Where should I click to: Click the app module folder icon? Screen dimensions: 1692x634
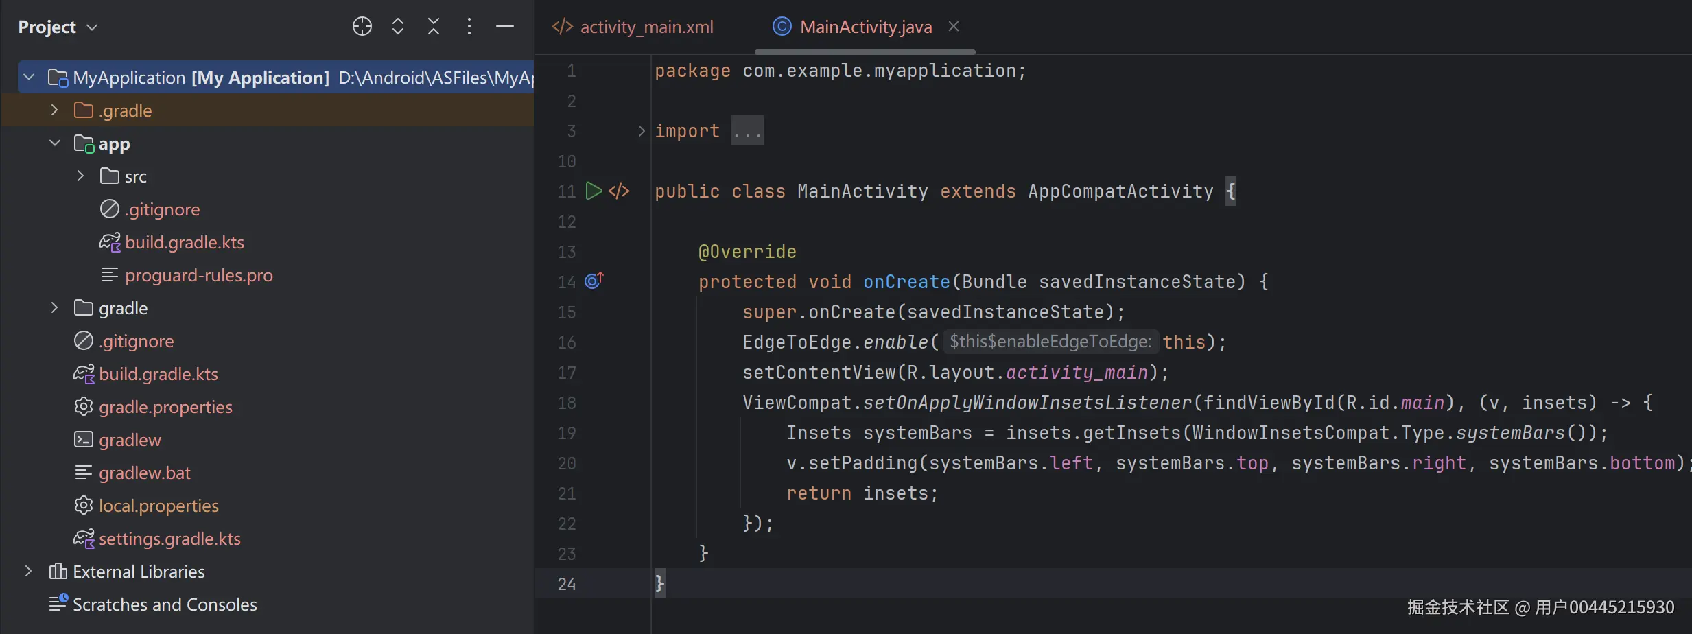click(84, 143)
